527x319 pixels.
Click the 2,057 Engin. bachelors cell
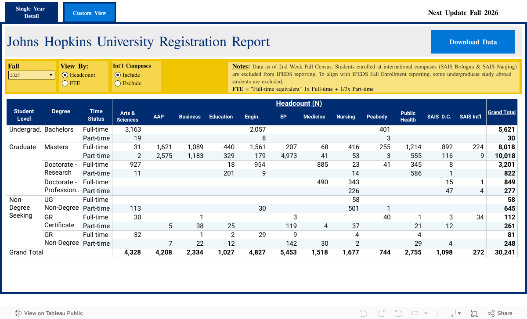tap(258, 129)
